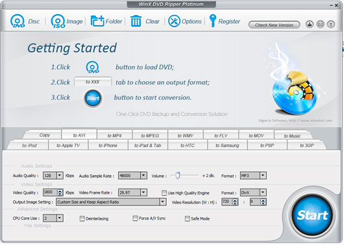Click the Register label text
The image size is (344, 245).
click(229, 21)
